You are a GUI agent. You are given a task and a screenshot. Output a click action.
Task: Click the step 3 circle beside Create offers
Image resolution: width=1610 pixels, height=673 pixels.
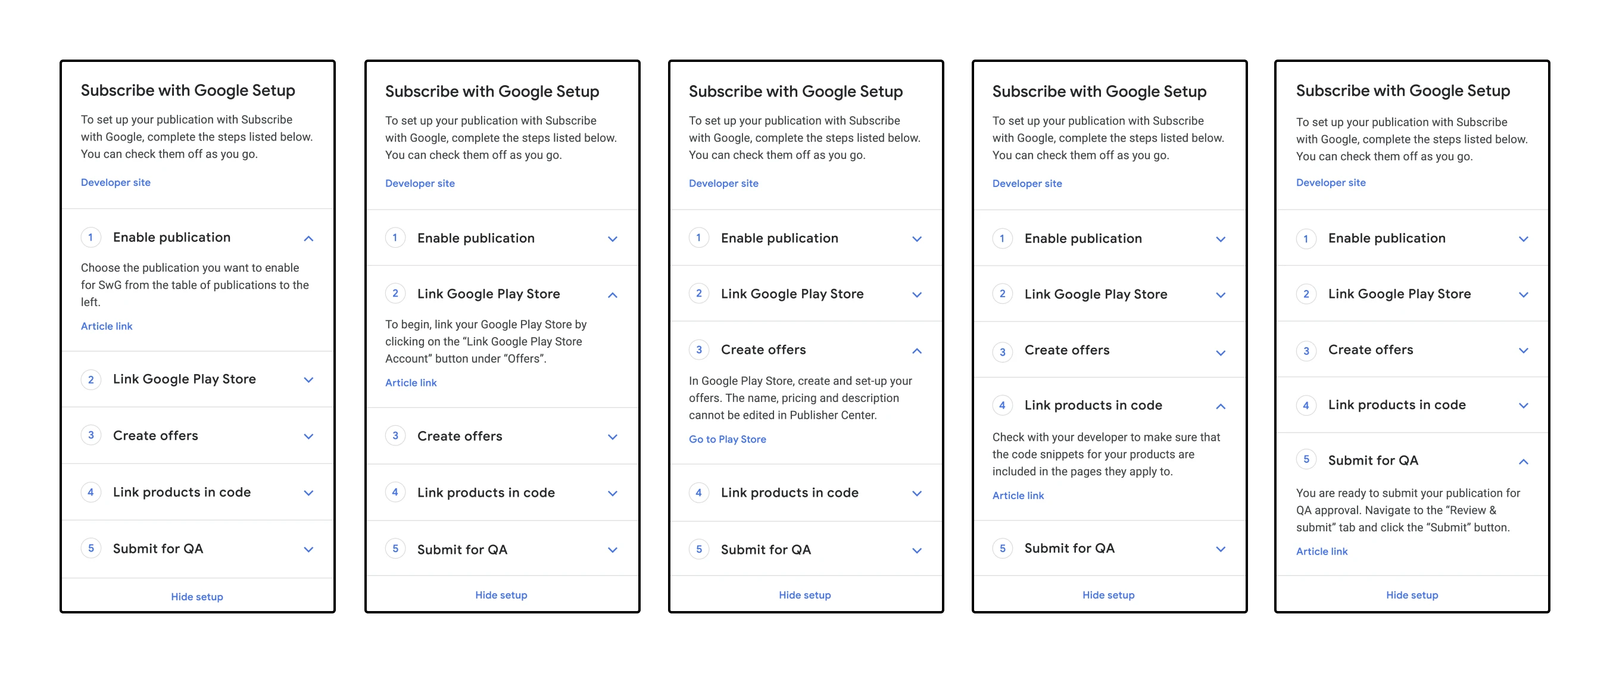[91, 435]
